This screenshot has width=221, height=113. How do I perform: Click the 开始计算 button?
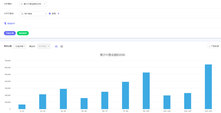[10, 33]
